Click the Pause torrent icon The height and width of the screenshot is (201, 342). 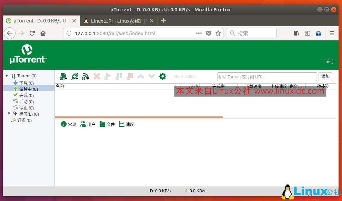[119, 76]
